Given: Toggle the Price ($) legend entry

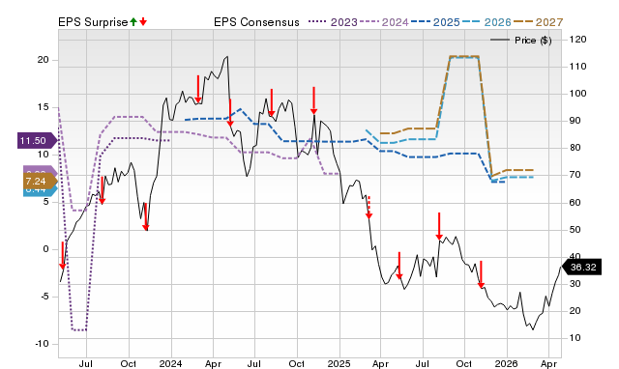Looking at the screenshot, I should [x=521, y=41].
